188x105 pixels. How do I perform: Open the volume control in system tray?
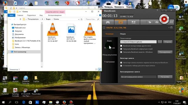(166, 102)
